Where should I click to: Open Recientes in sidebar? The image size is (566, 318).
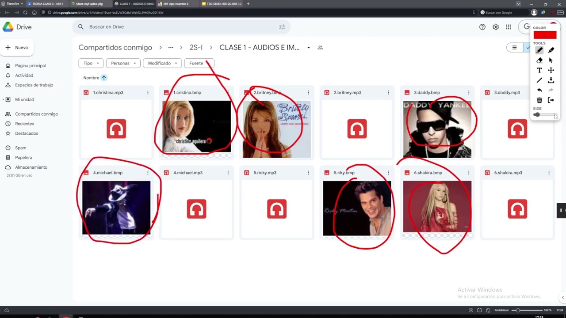(24, 124)
